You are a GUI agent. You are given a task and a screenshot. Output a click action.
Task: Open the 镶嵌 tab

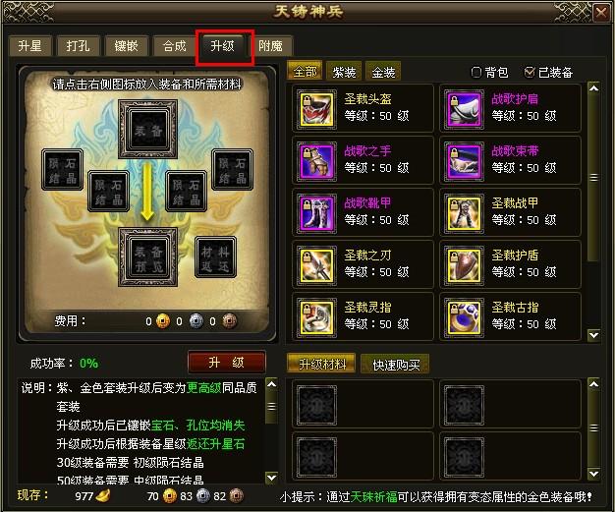[126, 46]
